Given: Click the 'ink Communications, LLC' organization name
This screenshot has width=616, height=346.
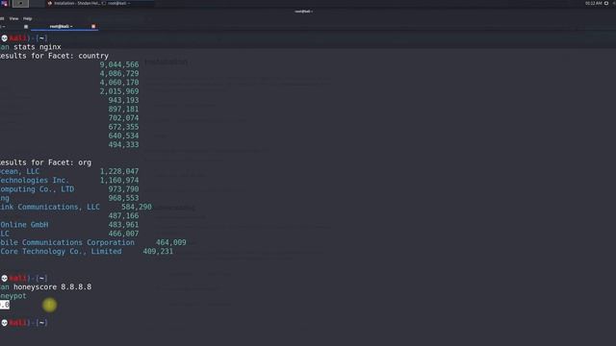Looking at the screenshot, I should point(50,208).
